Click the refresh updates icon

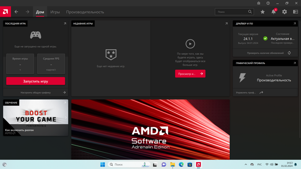coord(289,53)
